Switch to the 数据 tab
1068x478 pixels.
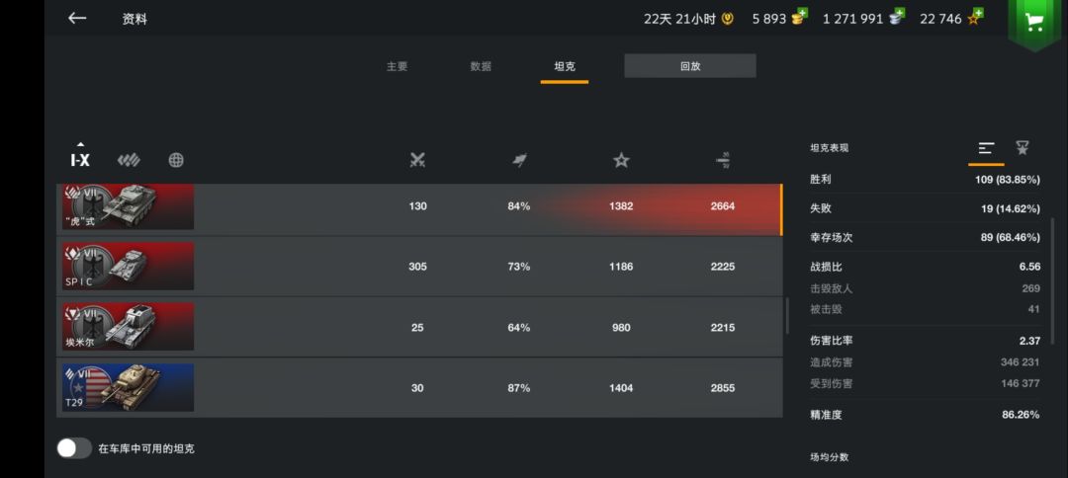click(481, 67)
